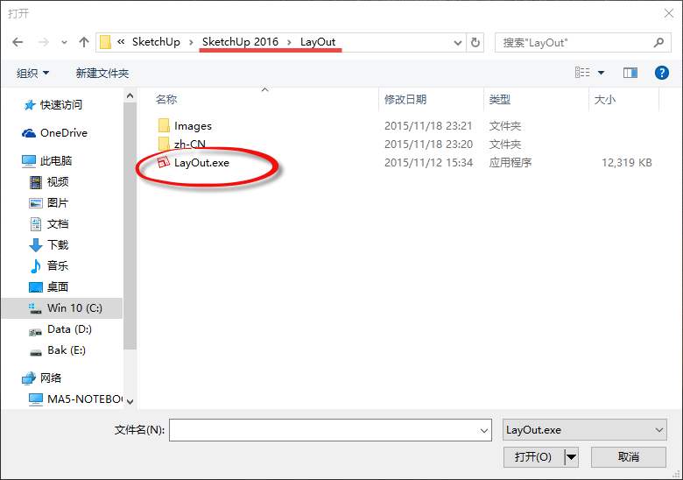The height and width of the screenshot is (480, 683).
Task: Select Win 10 (C:) drive
Action: (x=62, y=308)
